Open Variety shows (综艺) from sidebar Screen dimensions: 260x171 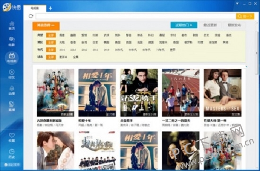(12, 74)
